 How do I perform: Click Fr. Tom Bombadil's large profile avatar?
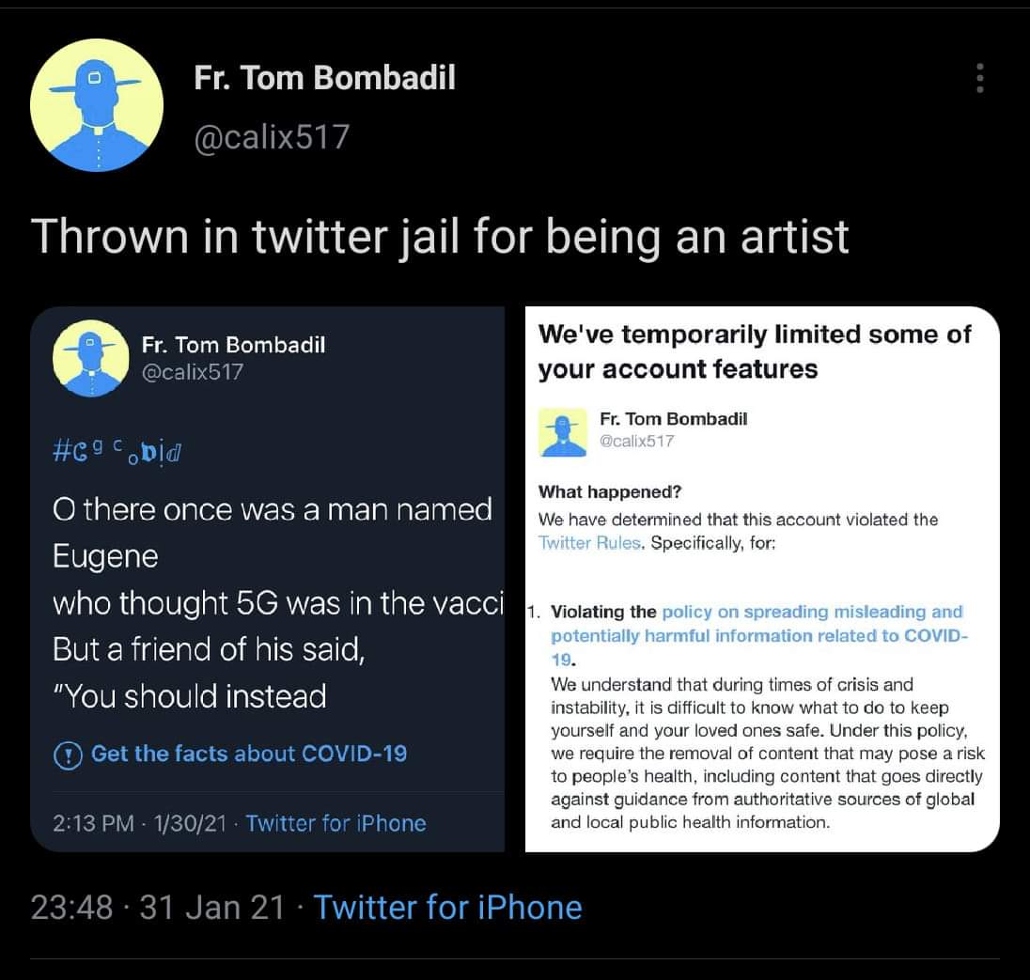(x=97, y=105)
